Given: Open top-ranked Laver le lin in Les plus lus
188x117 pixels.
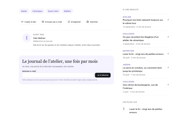Looking at the screenshot, I should pos(146,111).
